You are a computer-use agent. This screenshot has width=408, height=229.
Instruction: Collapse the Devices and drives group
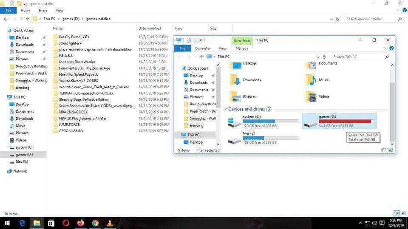coord(225,109)
